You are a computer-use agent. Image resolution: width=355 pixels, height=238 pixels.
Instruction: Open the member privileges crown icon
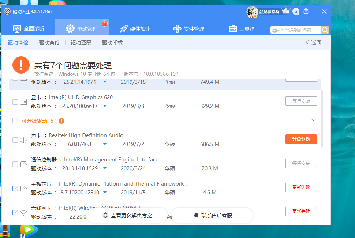click(286, 11)
